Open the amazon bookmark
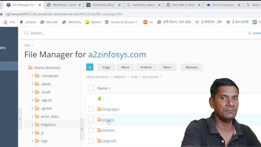 pos(28,22)
